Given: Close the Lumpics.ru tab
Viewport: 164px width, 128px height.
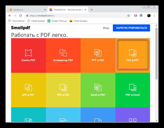Looking at the screenshot, I should coord(45,10).
